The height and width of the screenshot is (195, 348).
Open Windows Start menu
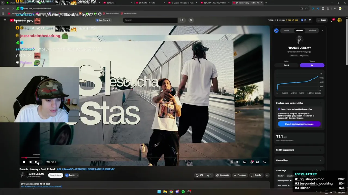tap(159, 192)
